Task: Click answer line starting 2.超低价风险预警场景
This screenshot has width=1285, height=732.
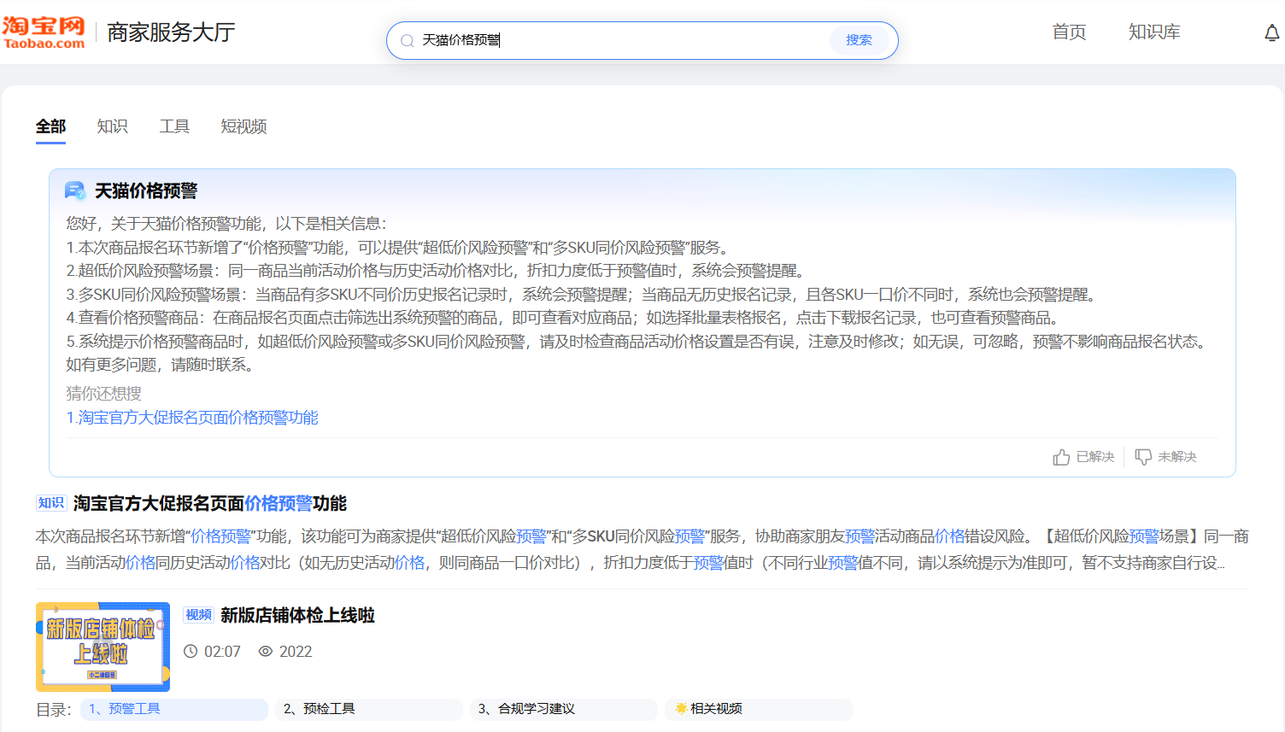Action: point(437,271)
